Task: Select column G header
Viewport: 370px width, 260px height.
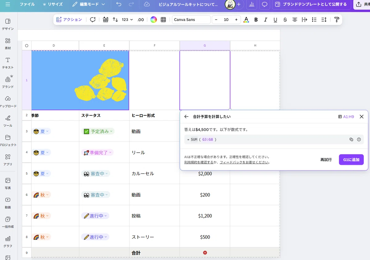Action: tap(205, 46)
